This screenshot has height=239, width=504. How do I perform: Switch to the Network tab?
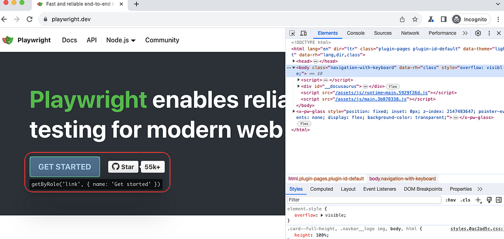tap(410, 33)
